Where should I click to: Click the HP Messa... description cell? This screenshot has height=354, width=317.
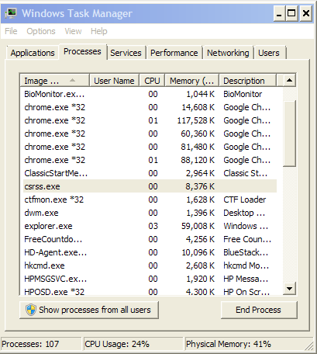pos(246,279)
